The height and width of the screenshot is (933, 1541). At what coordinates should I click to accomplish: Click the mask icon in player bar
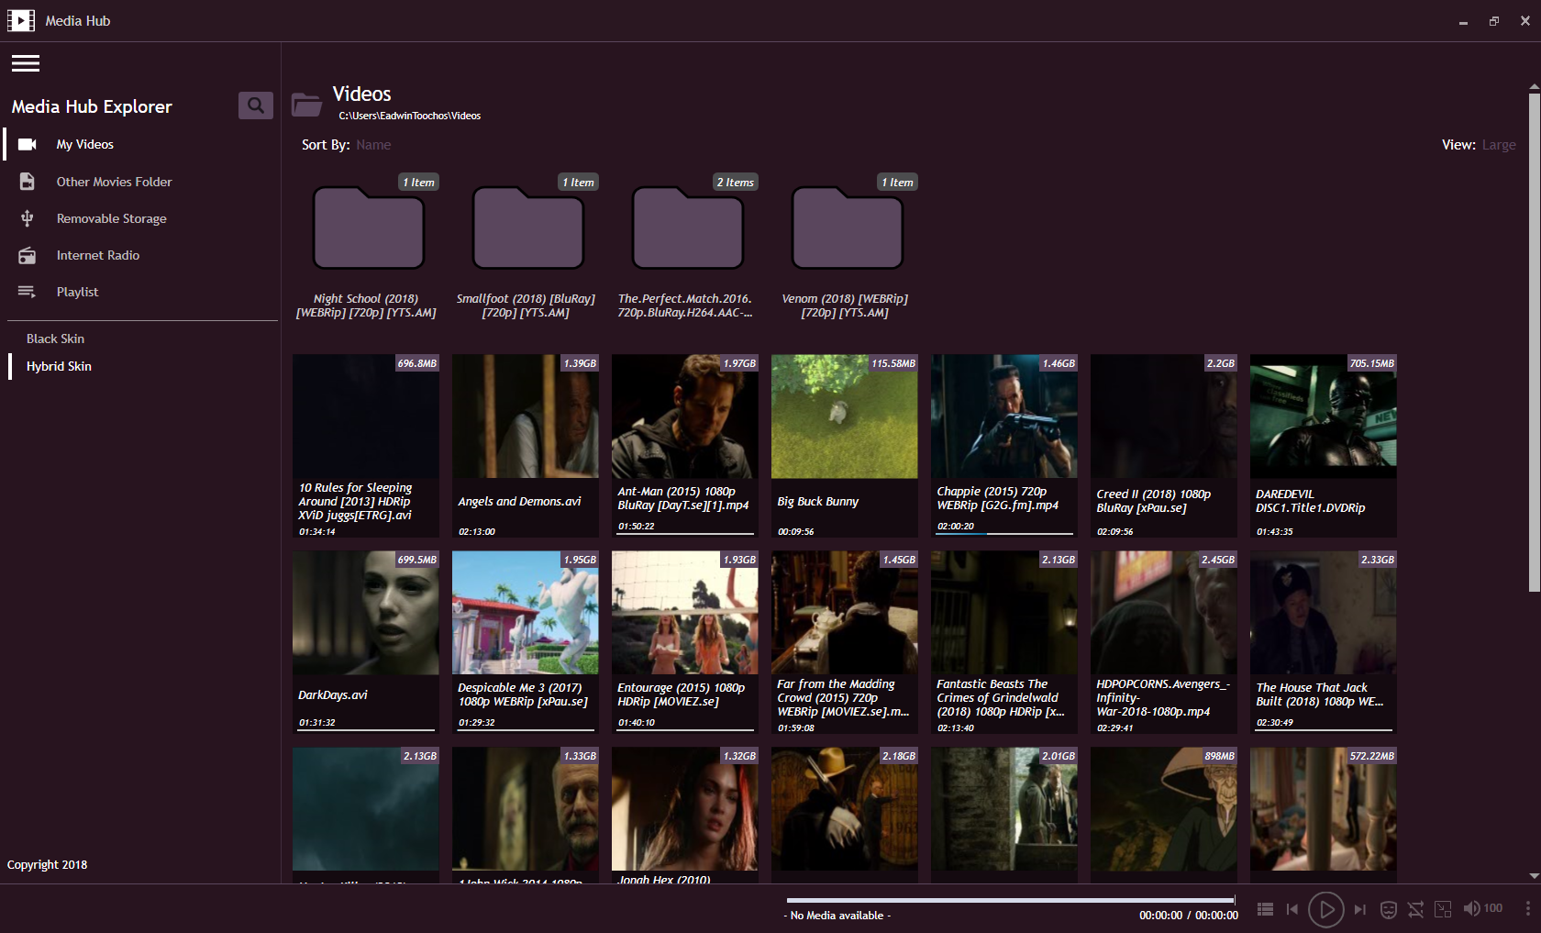coord(1389,909)
